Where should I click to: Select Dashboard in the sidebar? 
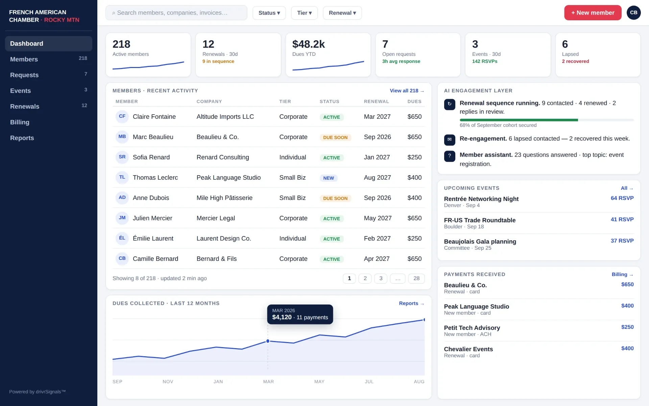point(48,44)
